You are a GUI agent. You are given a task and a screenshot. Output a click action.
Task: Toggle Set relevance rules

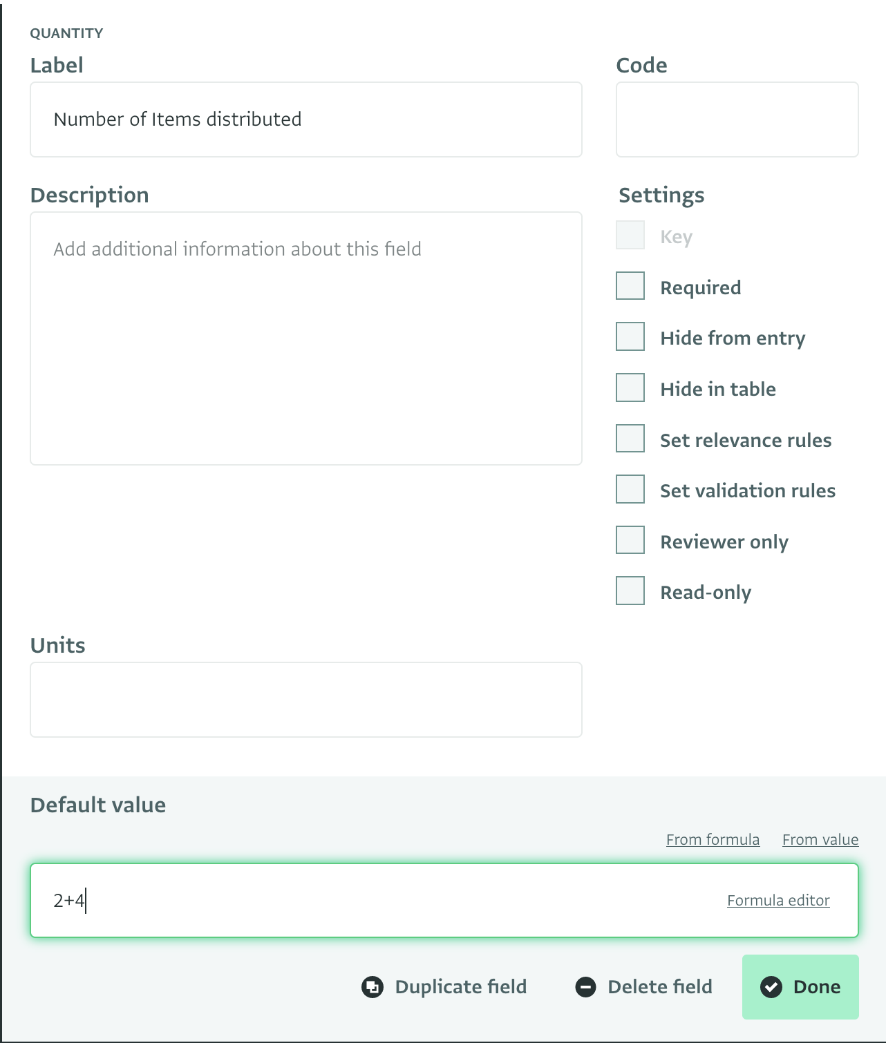point(629,439)
